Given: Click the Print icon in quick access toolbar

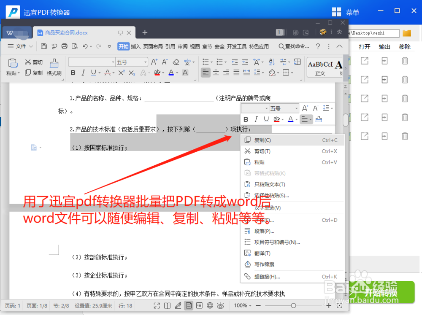Looking at the screenshot, I should tap(64, 46).
